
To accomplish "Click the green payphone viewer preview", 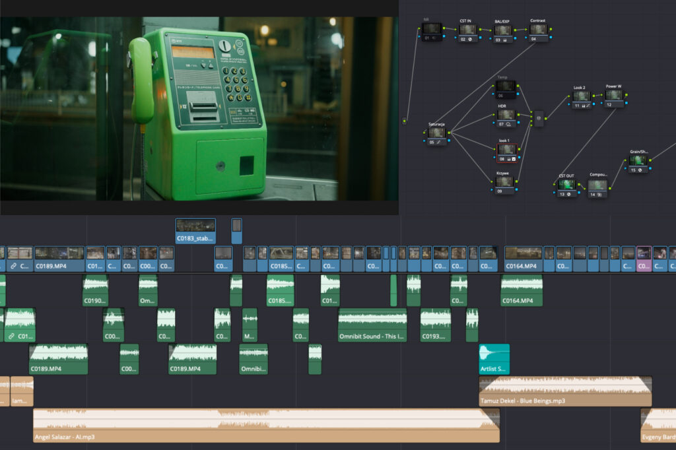I will 198,109.
